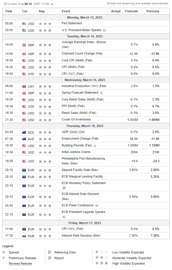
Task: Click the Forecast column header
Action: (x=131, y=11)
